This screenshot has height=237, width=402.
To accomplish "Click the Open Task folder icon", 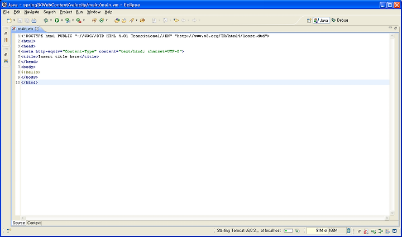I will pyautogui.click(x=124, y=21).
